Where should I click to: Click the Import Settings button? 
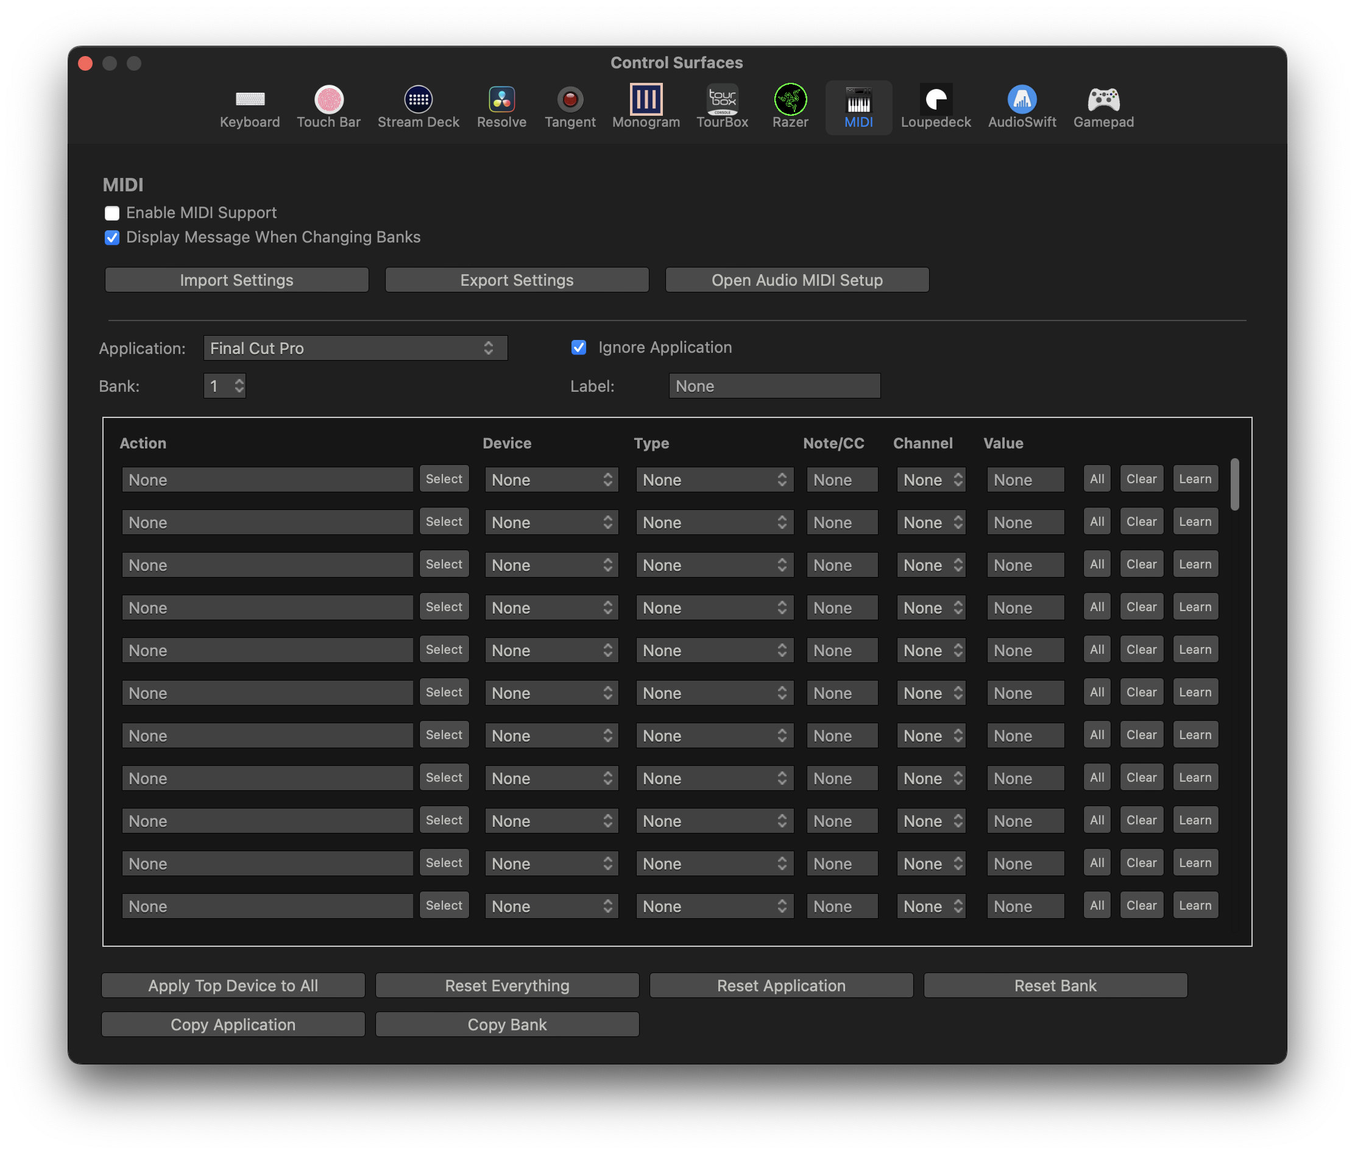(237, 280)
